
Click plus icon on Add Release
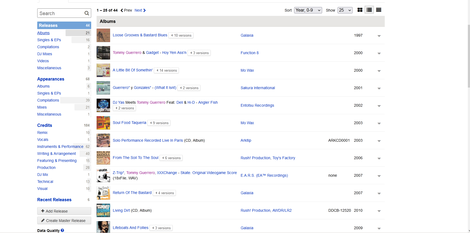pyautogui.click(x=43, y=211)
